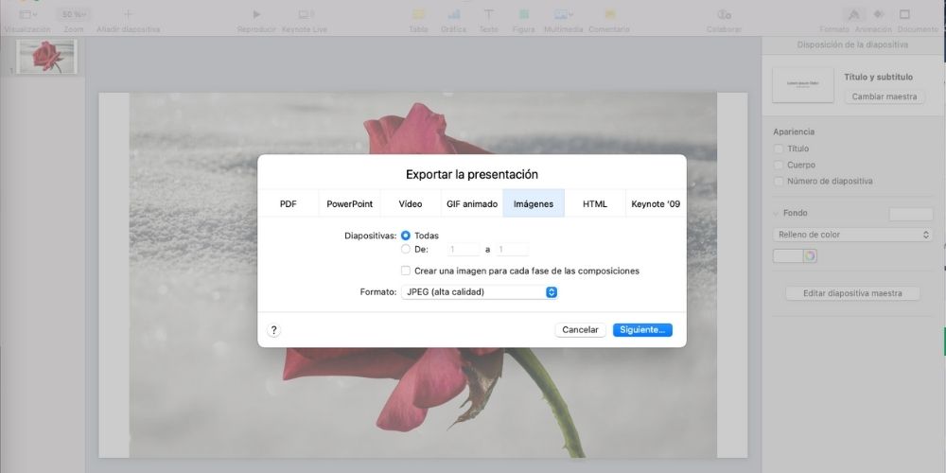Click the Título y subtítulo master thumbnail
This screenshot has height=473, width=946.
click(x=803, y=84)
